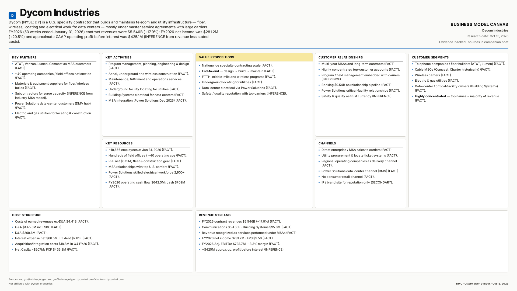Click the Cost Structure heading
The width and height of the screenshot is (517, 291).
point(27,215)
